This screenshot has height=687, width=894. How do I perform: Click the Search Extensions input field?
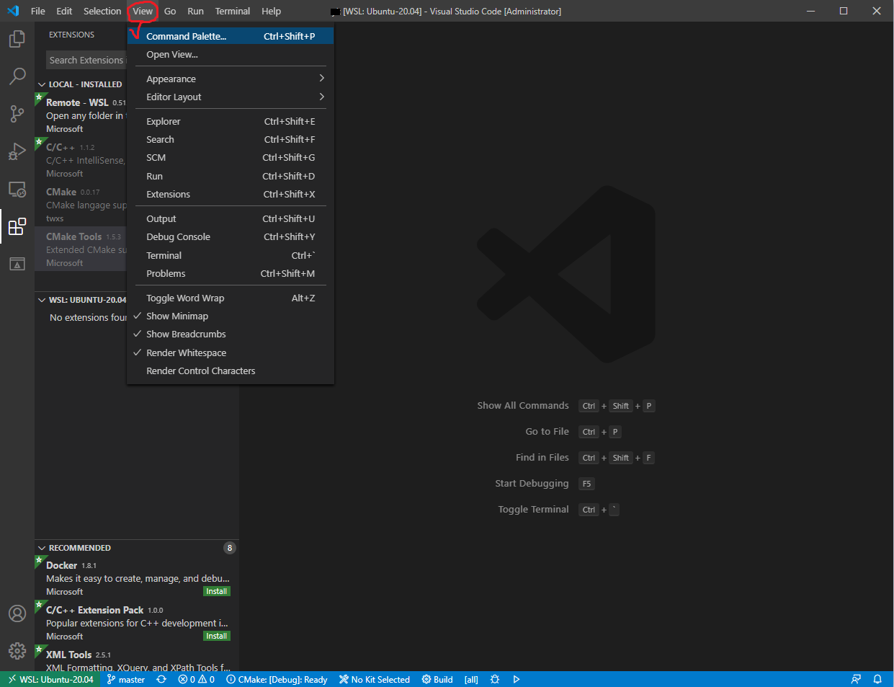86,60
